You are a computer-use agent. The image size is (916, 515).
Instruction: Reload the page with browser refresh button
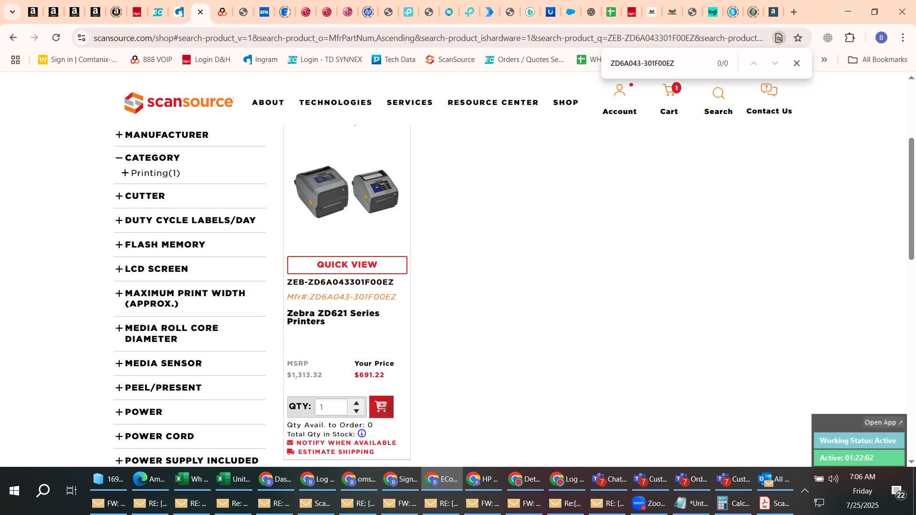click(x=56, y=38)
